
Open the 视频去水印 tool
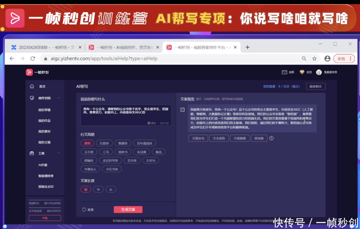(46, 187)
